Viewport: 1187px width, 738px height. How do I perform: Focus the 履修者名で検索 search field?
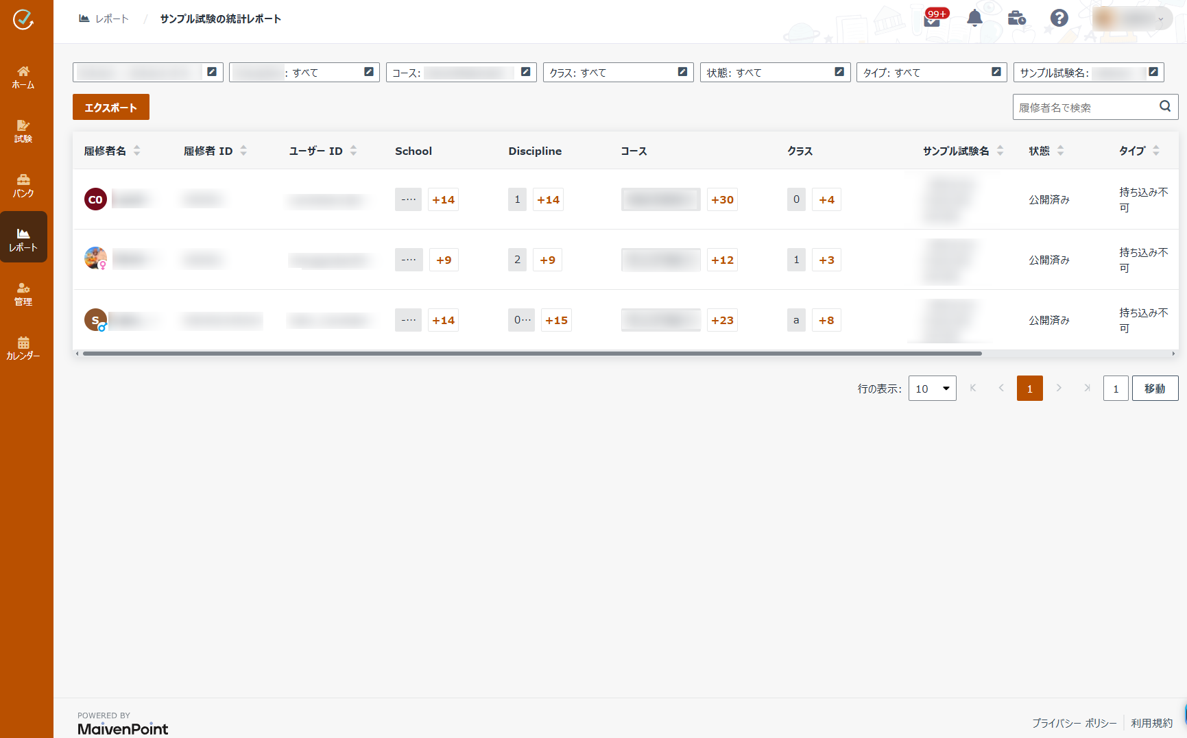(1083, 108)
